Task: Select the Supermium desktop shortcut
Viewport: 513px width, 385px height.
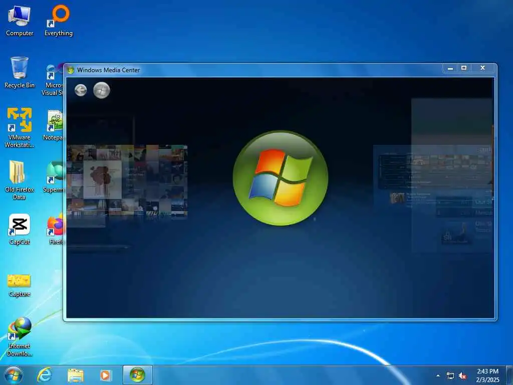Action: click(54, 177)
